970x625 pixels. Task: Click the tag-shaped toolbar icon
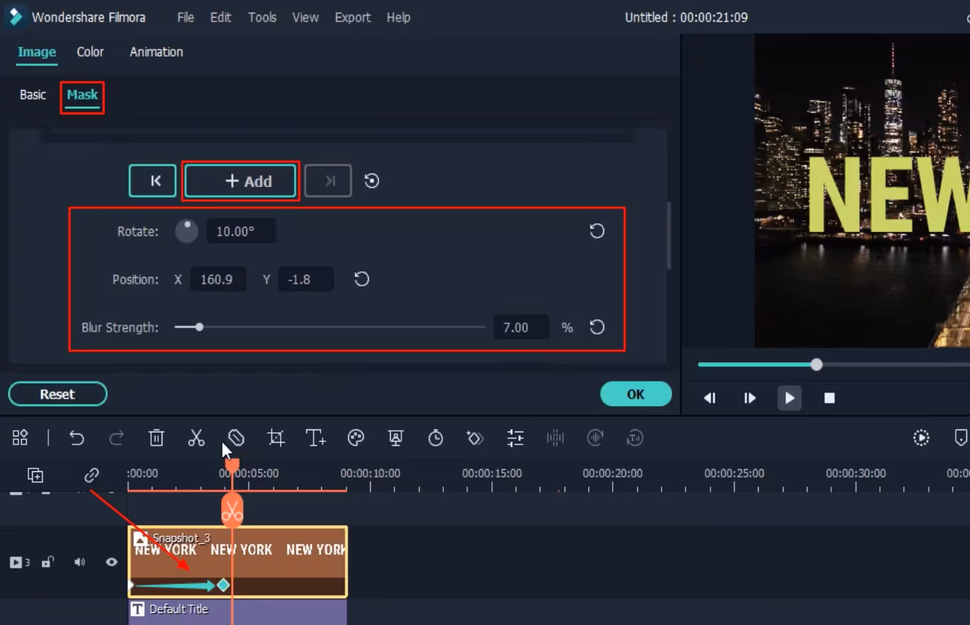(x=236, y=438)
